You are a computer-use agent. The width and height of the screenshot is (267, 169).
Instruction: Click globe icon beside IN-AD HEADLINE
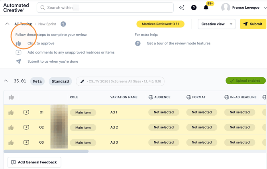pos(227,97)
